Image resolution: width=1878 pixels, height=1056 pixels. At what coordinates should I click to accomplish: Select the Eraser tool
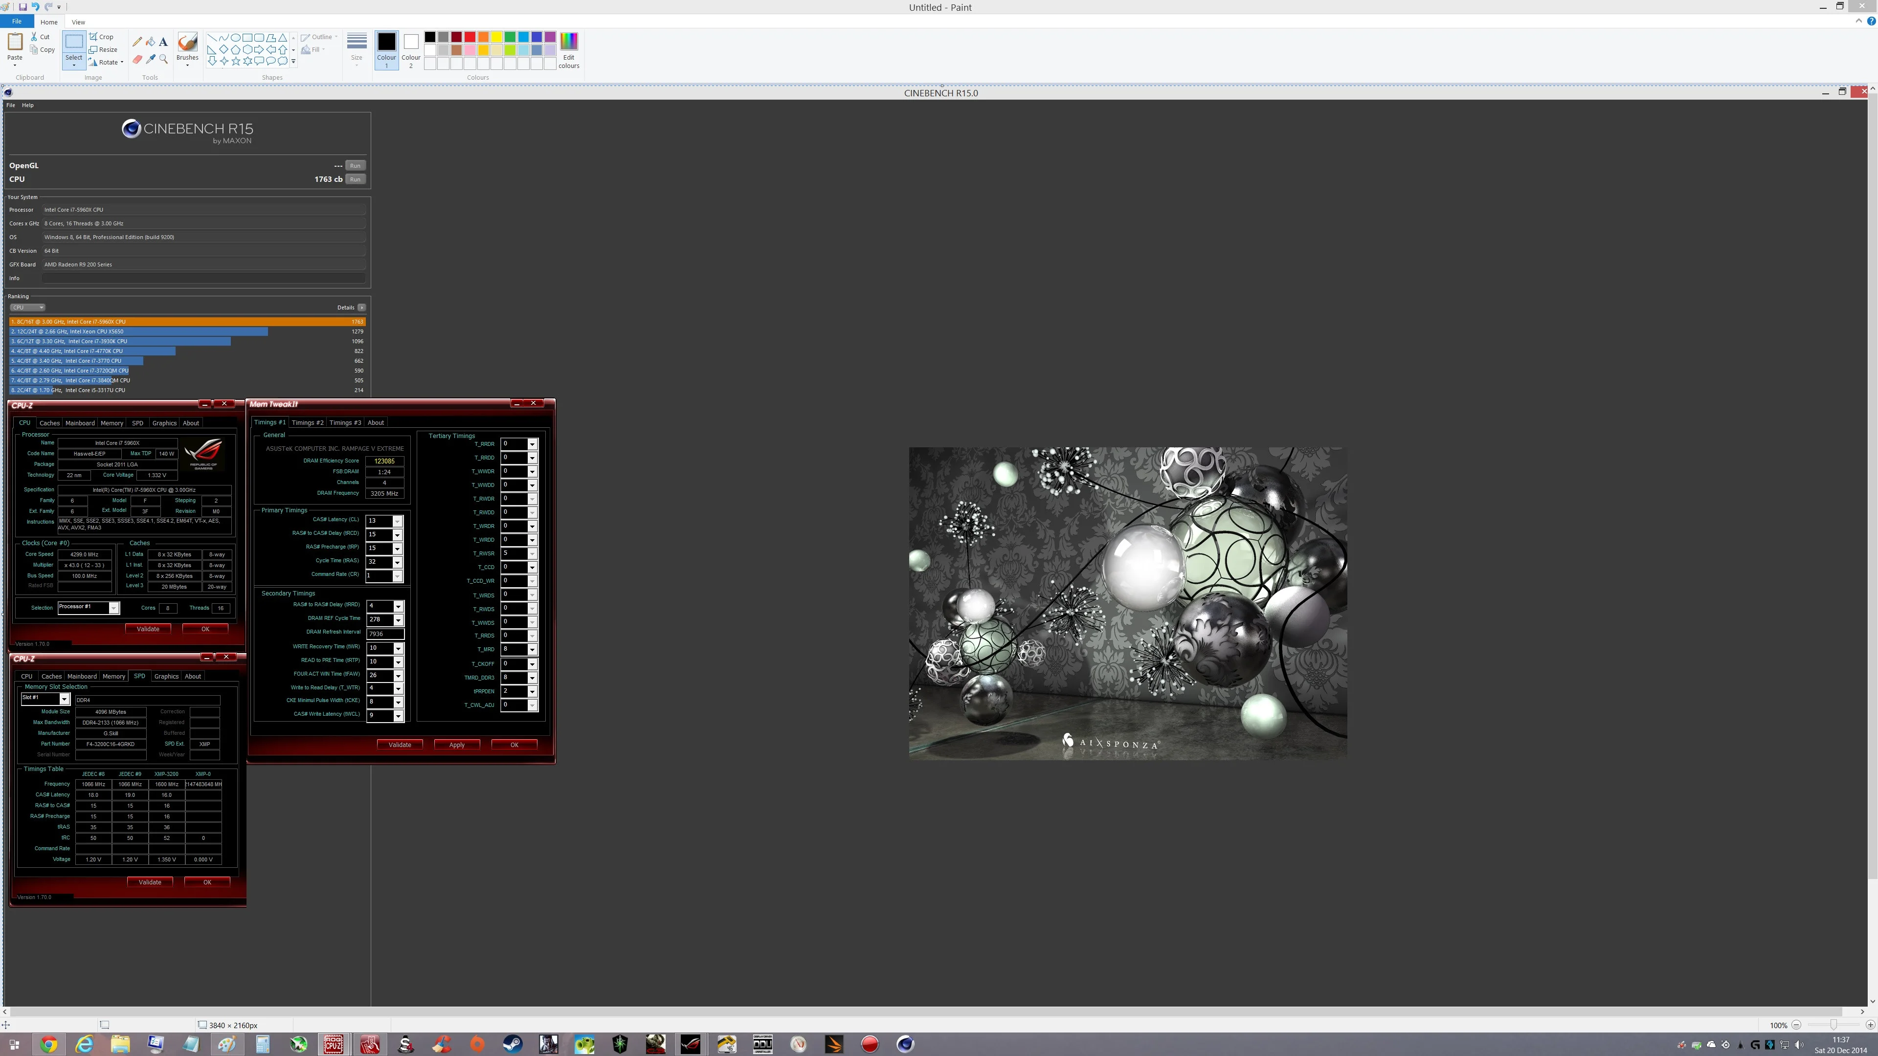point(137,59)
